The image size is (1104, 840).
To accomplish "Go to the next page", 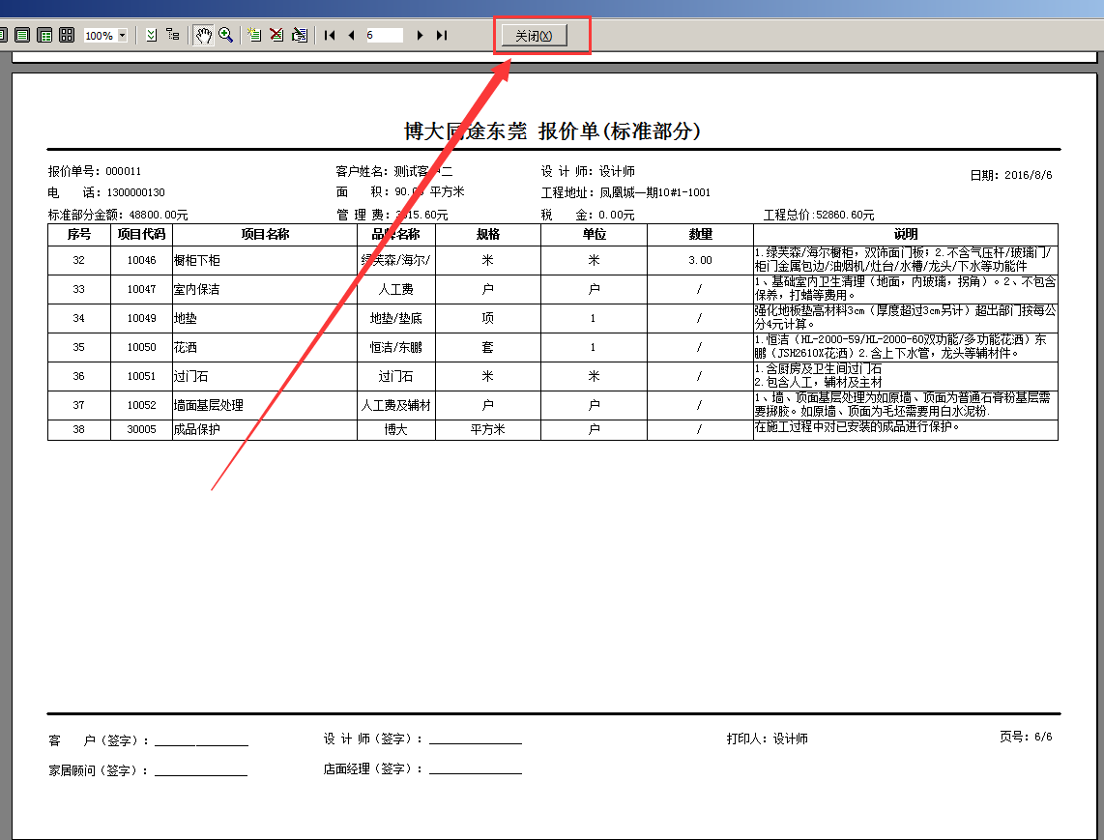I will click(420, 35).
